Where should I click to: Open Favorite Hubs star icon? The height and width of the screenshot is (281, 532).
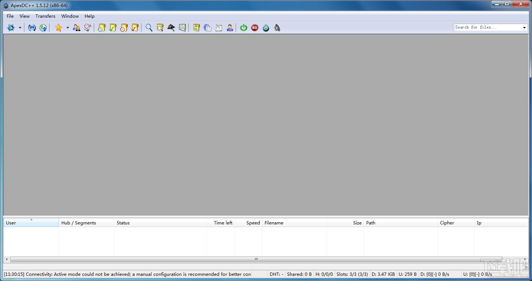pos(58,28)
